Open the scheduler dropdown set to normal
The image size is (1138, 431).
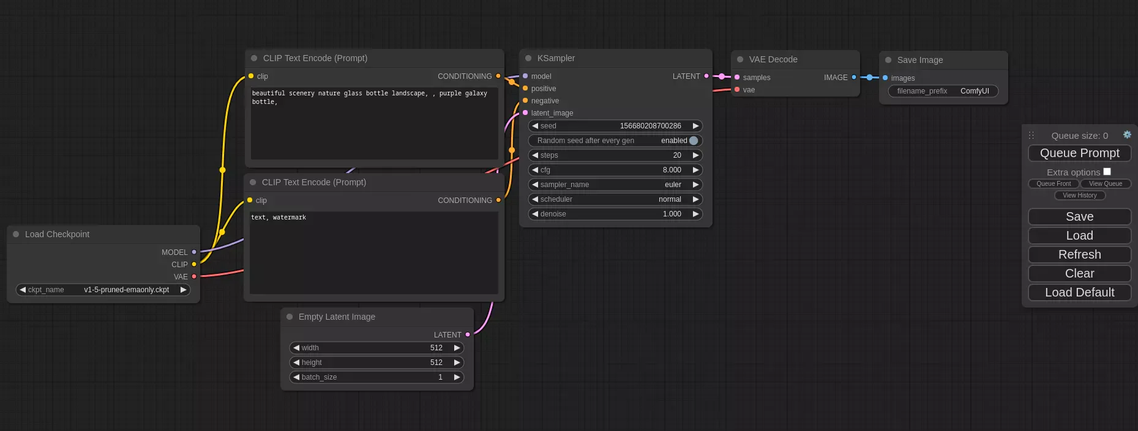[x=615, y=199]
